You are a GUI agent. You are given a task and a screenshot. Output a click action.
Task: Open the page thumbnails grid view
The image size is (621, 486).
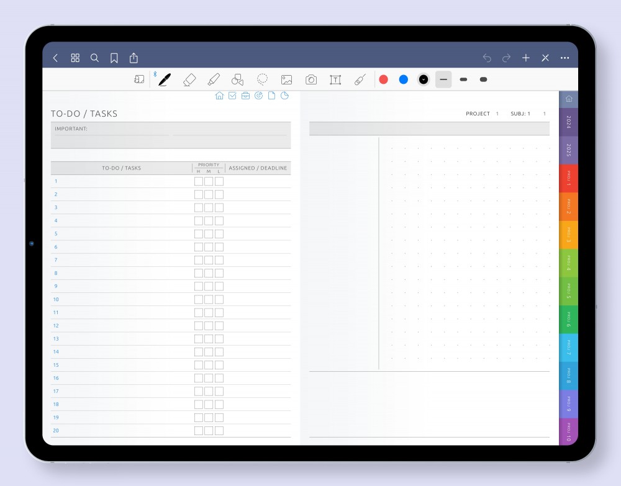(x=75, y=58)
